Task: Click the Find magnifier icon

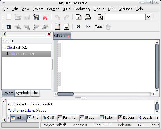Action: coord(100,17)
